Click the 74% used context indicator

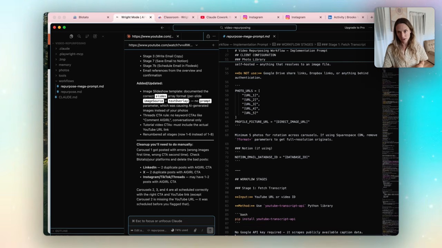pyautogui.click(x=180, y=230)
